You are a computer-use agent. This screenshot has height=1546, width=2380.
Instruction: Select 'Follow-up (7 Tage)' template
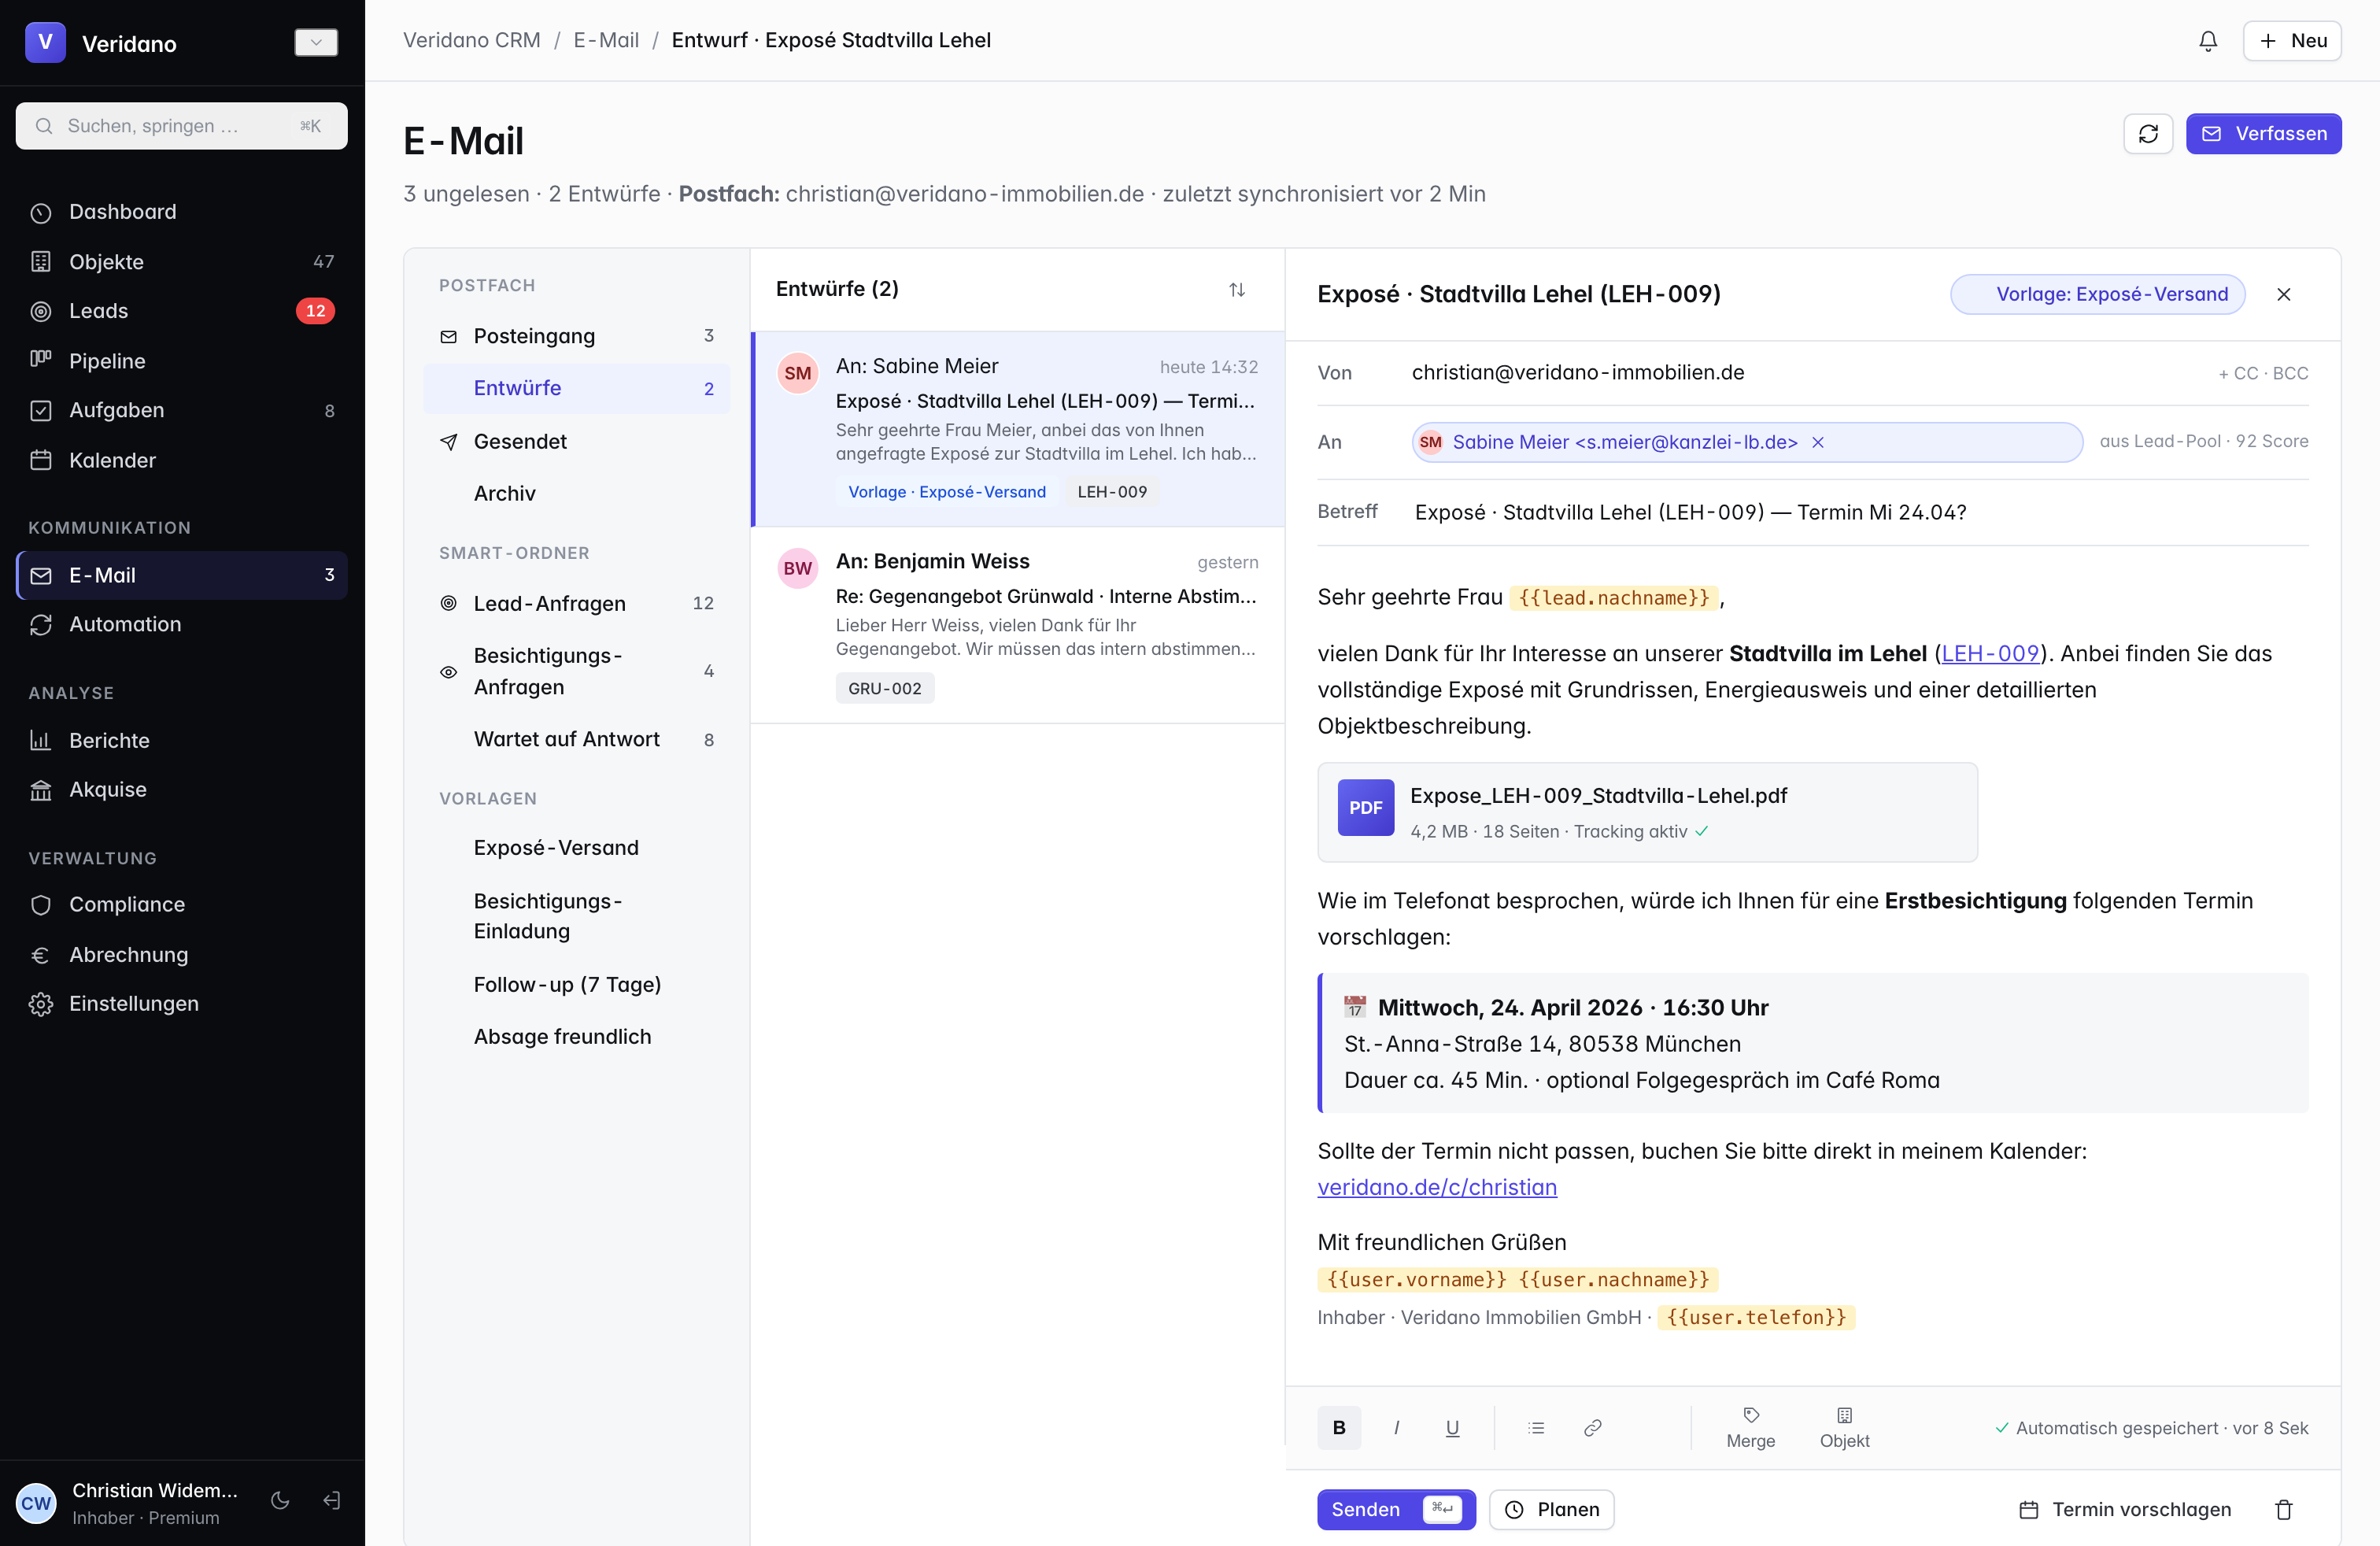click(576, 985)
